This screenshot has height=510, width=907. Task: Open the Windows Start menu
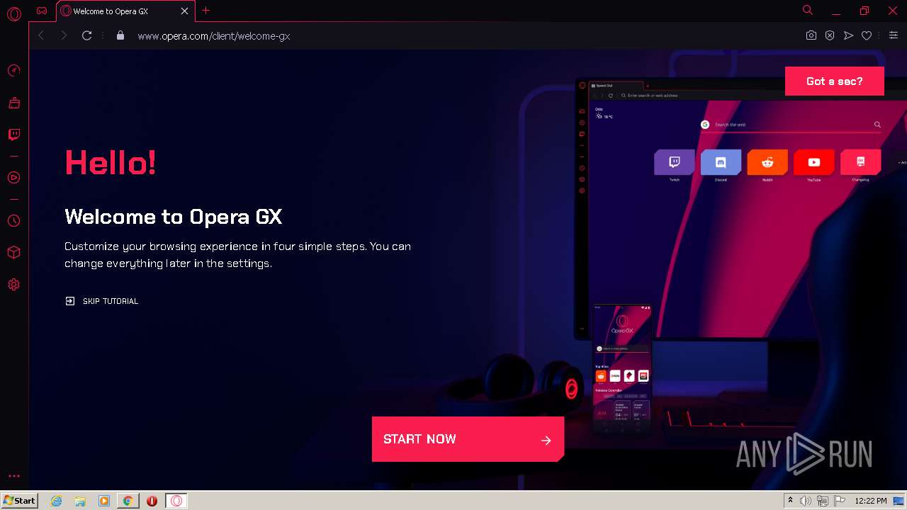[19, 501]
